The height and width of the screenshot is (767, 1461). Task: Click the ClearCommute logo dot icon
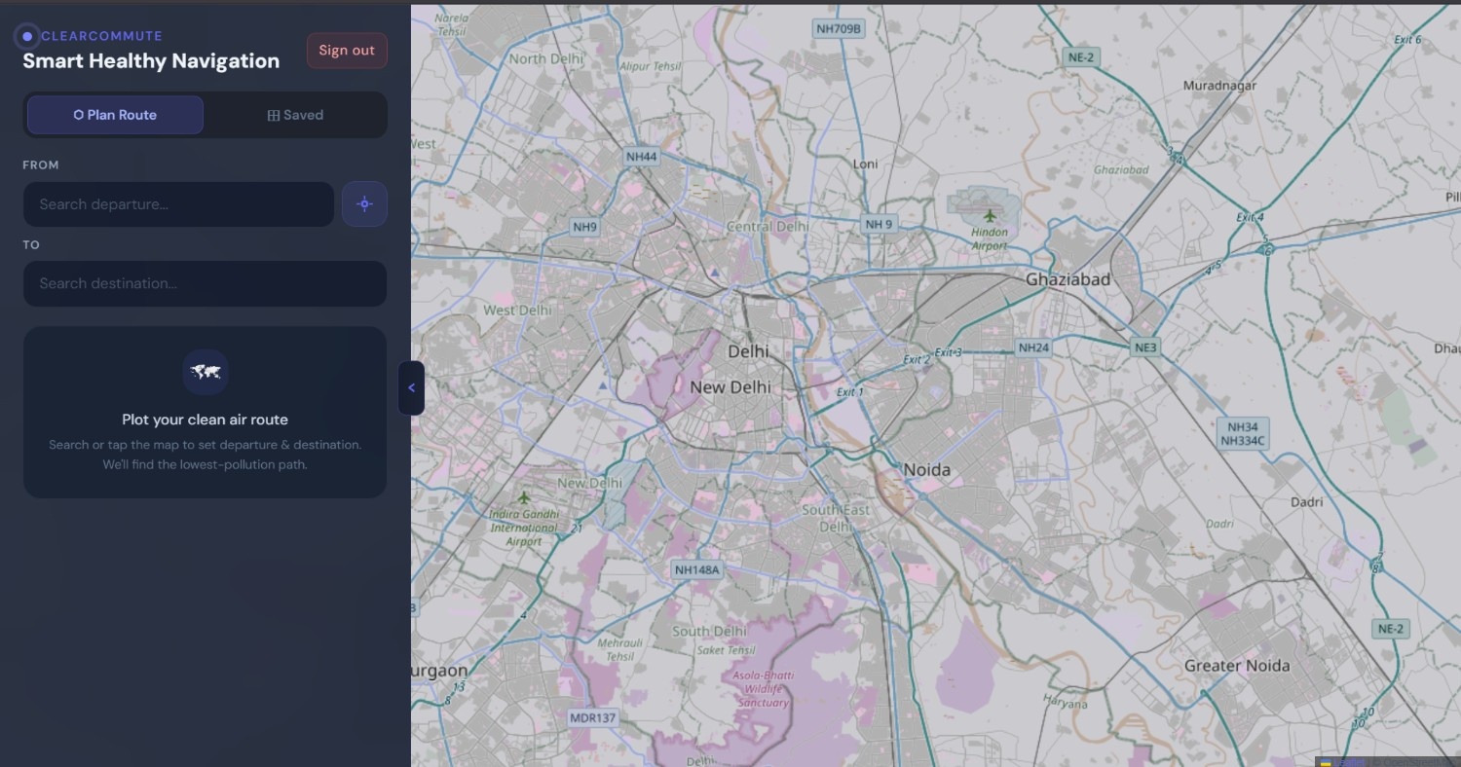(27, 36)
